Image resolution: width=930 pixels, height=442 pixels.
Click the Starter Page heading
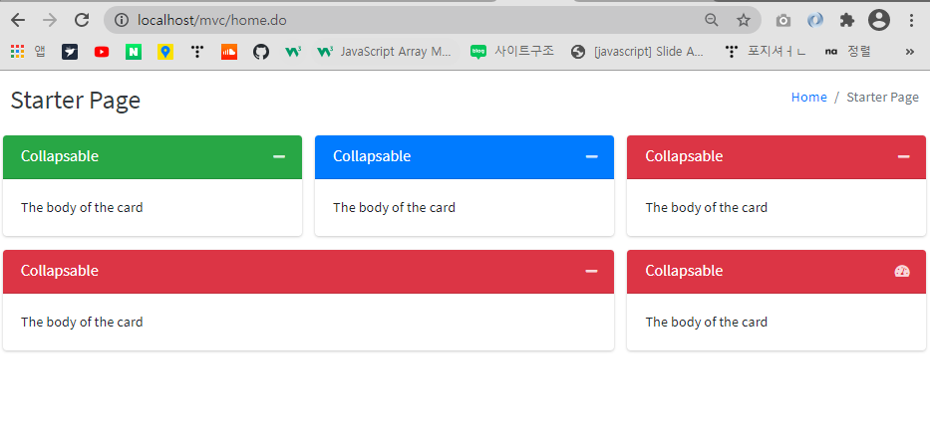click(x=76, y=101)
